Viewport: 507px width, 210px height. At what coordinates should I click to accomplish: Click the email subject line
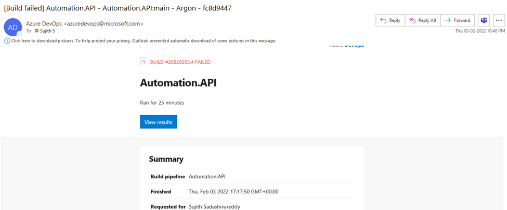(118, 8)
